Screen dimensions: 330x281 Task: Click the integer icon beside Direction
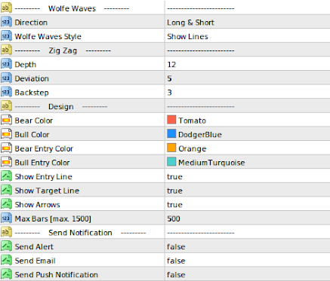point(6,22)
